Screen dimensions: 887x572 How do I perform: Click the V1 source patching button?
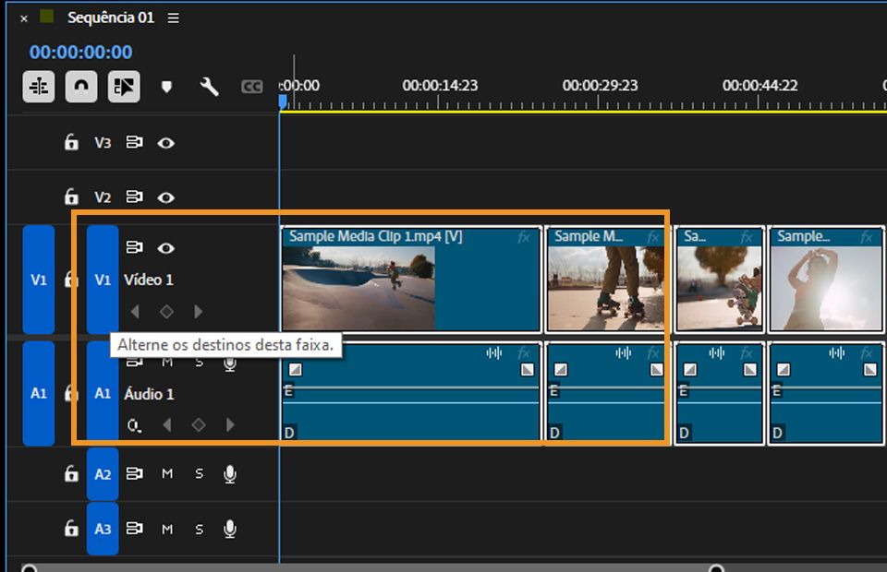point(38,280)
